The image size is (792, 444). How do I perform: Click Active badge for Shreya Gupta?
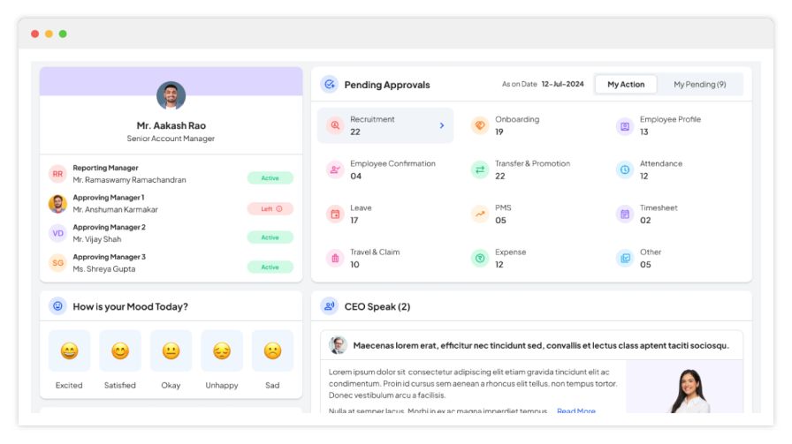[x=270, y=267]
